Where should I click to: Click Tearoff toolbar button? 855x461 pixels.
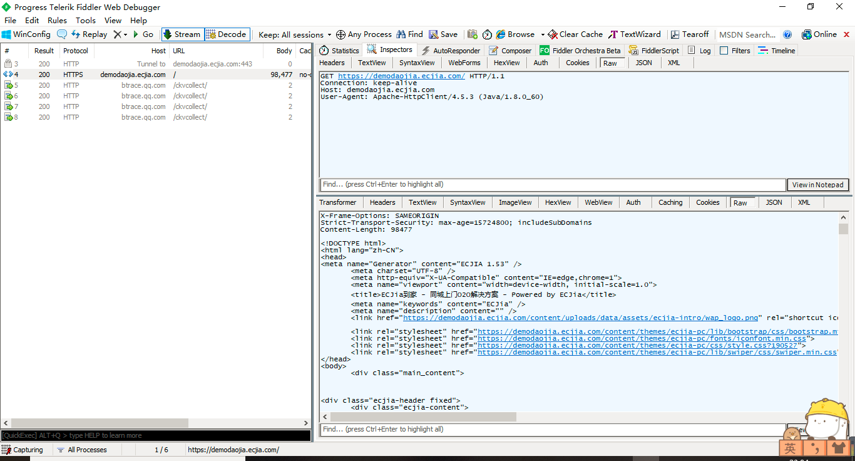coord(690,34)
